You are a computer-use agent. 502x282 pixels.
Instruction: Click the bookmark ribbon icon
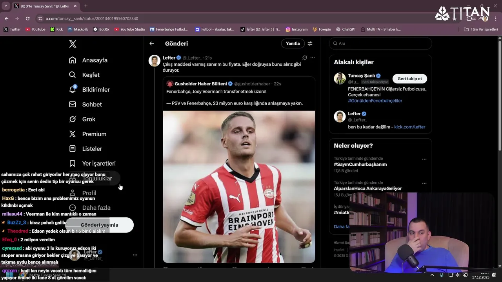(73, 163)
